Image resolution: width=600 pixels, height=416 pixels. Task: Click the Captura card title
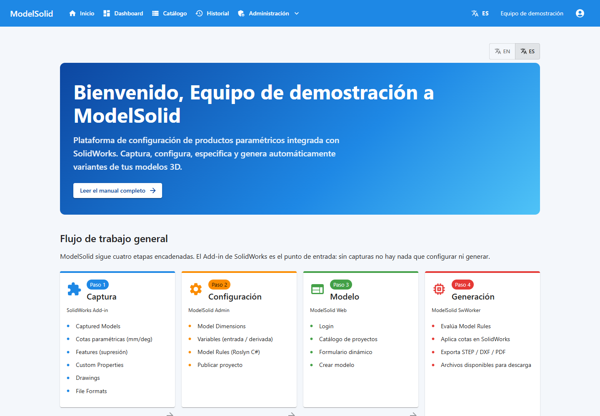click(x=102, y=297)
